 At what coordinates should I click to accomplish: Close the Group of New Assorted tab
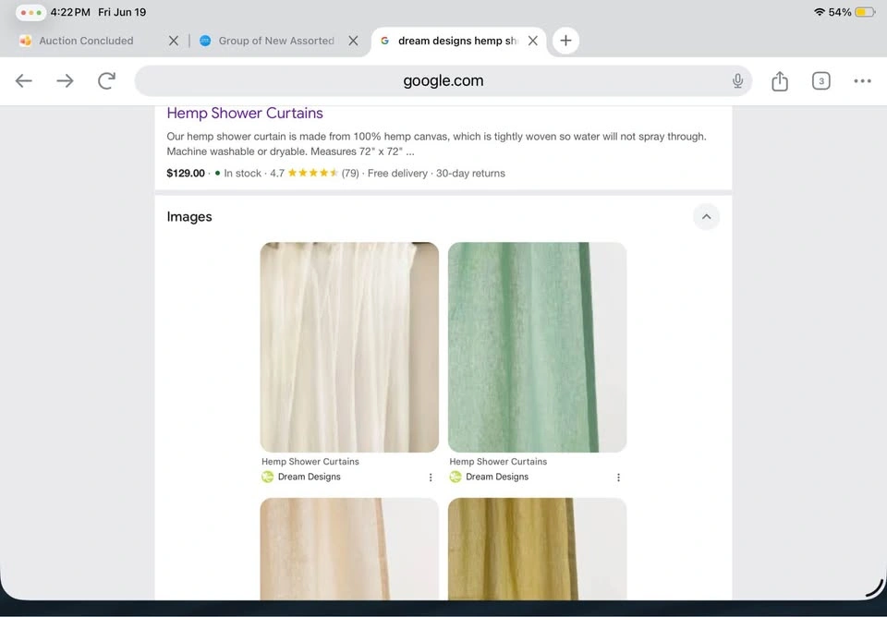(x=353, y=41)
